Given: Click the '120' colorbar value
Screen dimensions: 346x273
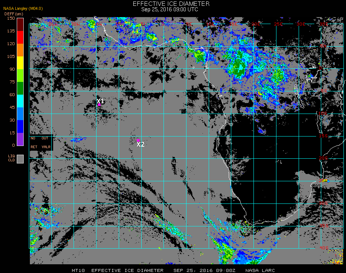Looking at the screenshot, I should 11,44.
